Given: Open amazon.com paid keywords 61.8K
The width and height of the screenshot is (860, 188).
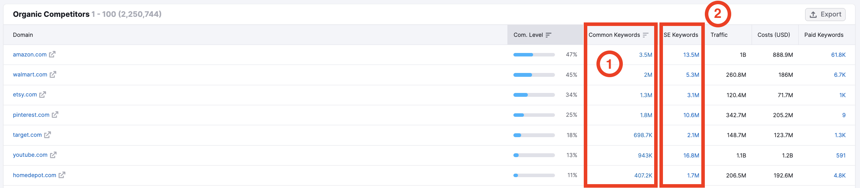Looking at the screenshot, I should click(838, 55).
